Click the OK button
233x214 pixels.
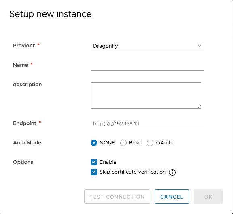point(208,197)
